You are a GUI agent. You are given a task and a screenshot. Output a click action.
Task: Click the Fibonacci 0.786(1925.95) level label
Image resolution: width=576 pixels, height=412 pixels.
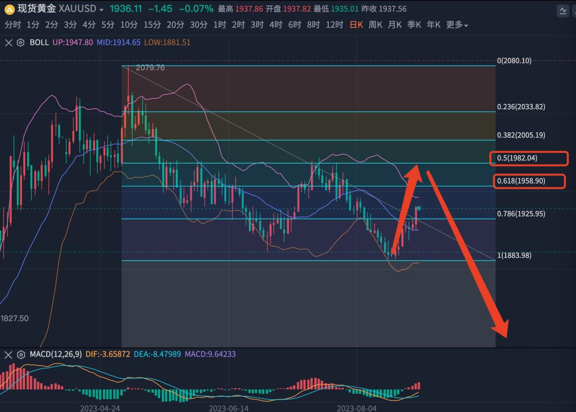tap(521, 214)
